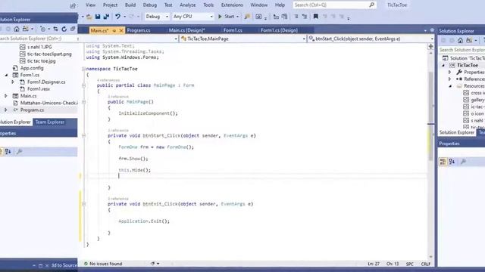Image resolution: width=485 pixels, height=272 pixels.
Task: Collapse the btnExit_Click method block
Action: pyautogui.click(x=83, y=203)
